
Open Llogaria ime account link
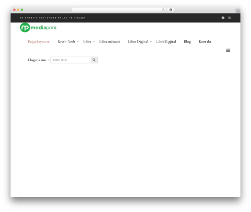click(37, 60)
